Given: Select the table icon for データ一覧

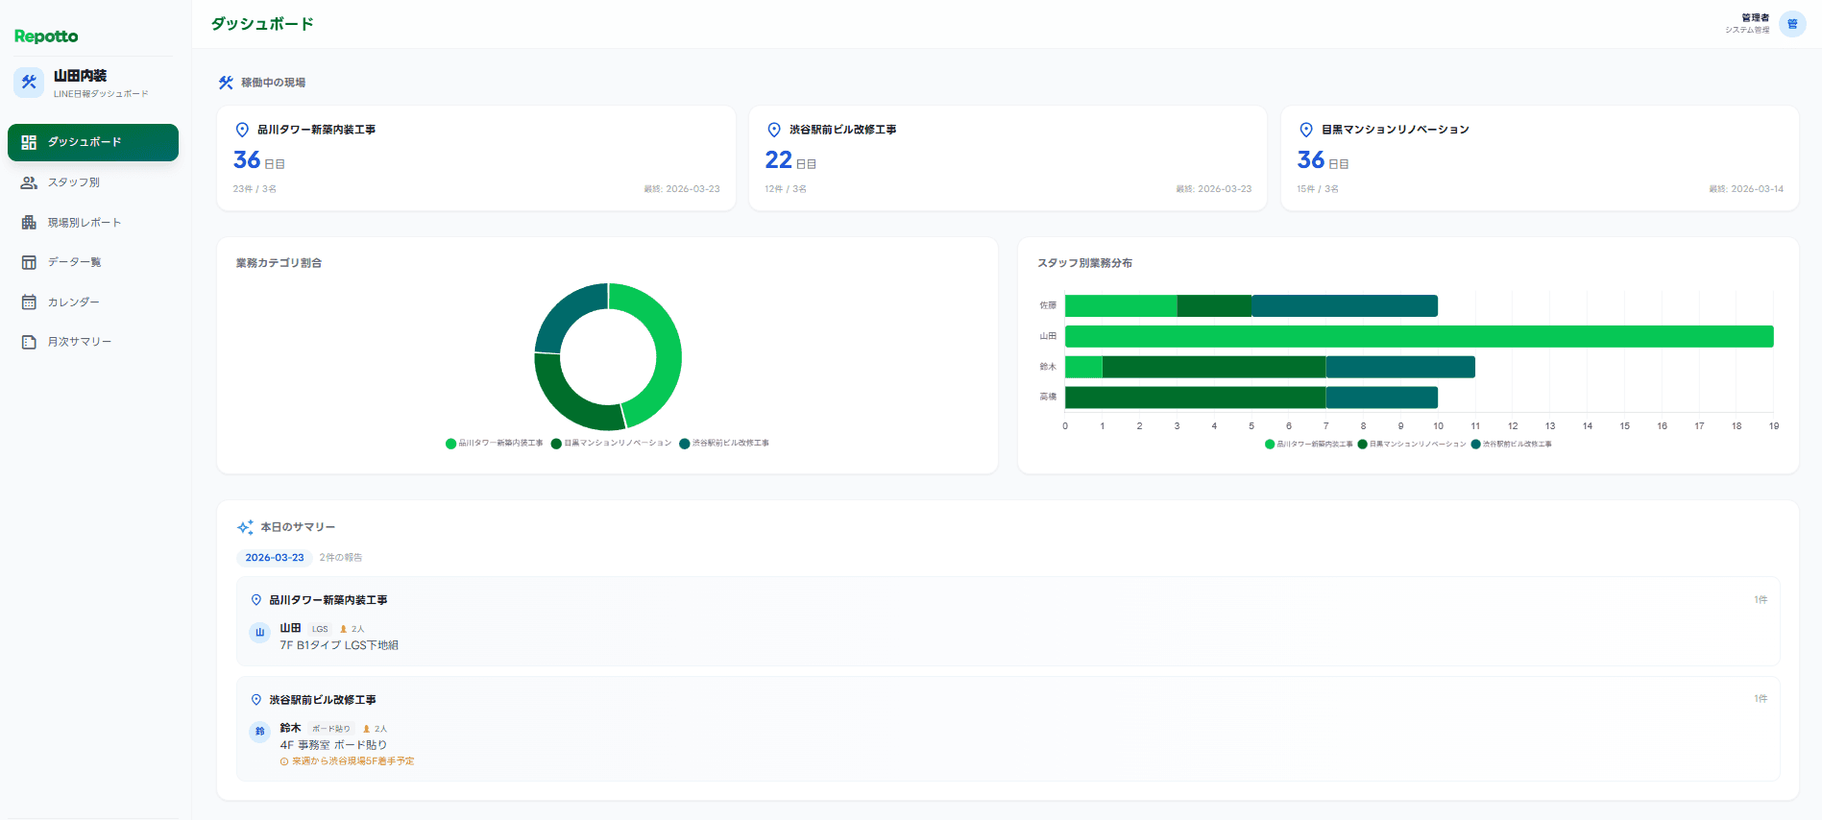Looking at the screenshot, I should pyautogui.click(x=29, y=262).
